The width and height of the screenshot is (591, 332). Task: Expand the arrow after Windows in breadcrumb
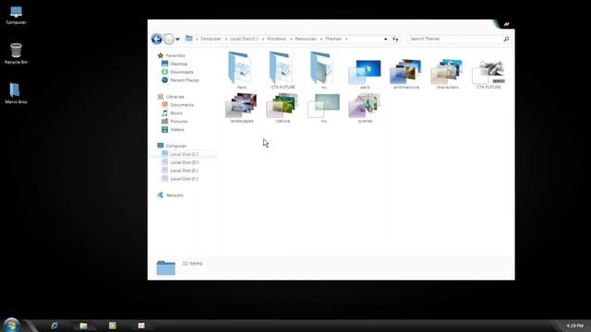[x=291, y=39]
